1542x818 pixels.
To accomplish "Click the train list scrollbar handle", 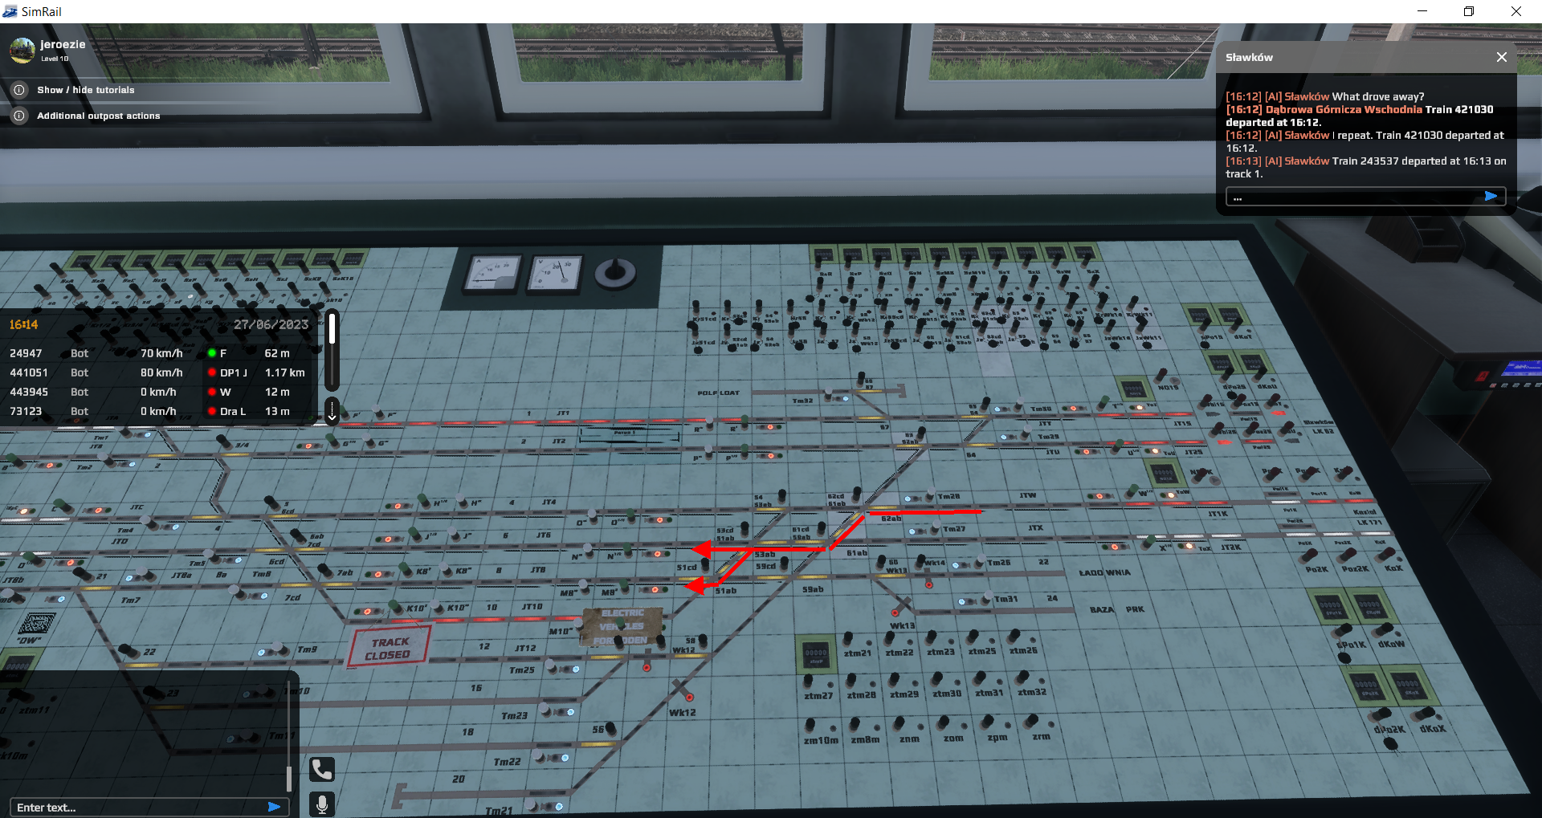I will tap(332, 328).
